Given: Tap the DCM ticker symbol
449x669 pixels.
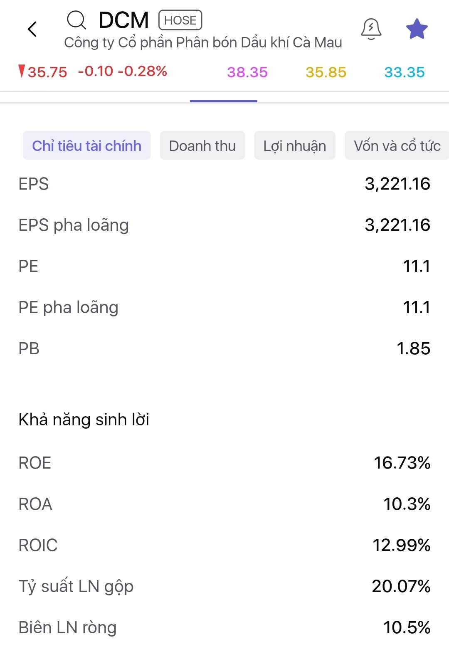Looking at the screenshot, I should click(x=123, y=20).
